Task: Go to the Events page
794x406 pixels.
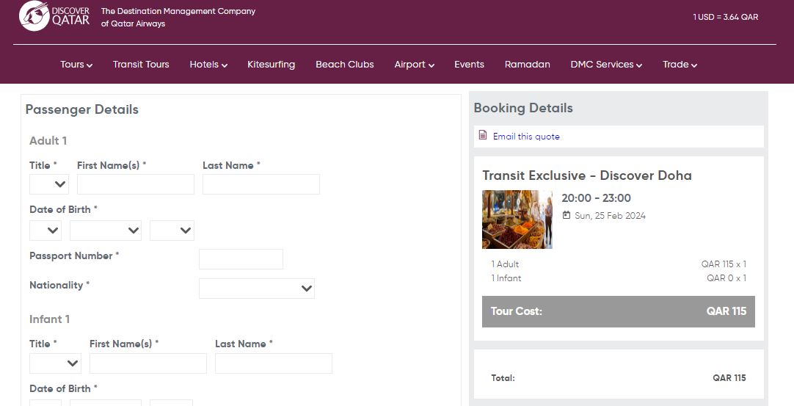Action: pos(469,65)
